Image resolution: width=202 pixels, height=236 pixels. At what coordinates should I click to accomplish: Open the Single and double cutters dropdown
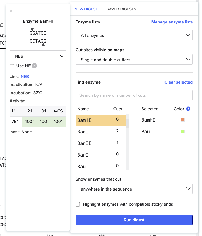point(134,60)
